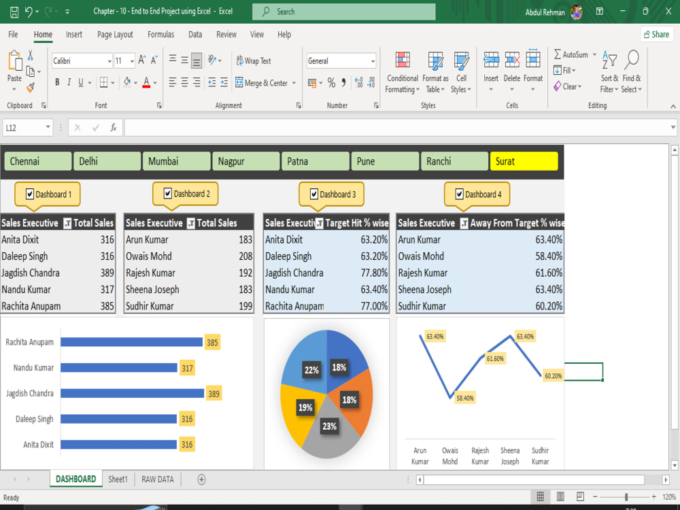Toggle Wrap Text option

click(253, 61)
